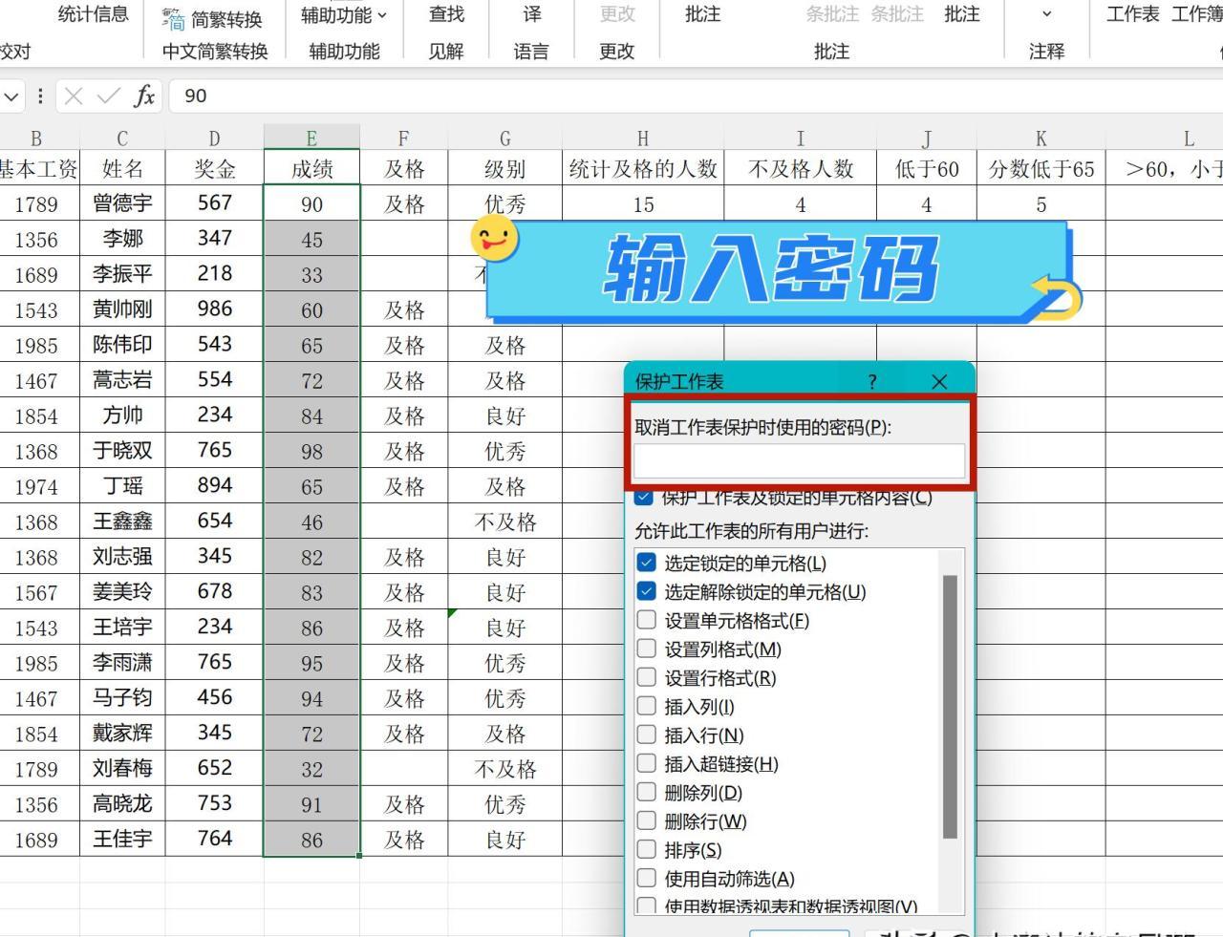Viewport: 1223px width, 937px height.
Task: Click the 不及格 cell in 刘春梅's row
Action: [504, 769]
